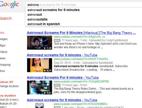Open result 'Astronaut Screams For 9 Minutes [Hilarious]'
Image resolution: width=142 pixels, height=108 pixels.
pos(81,33)
